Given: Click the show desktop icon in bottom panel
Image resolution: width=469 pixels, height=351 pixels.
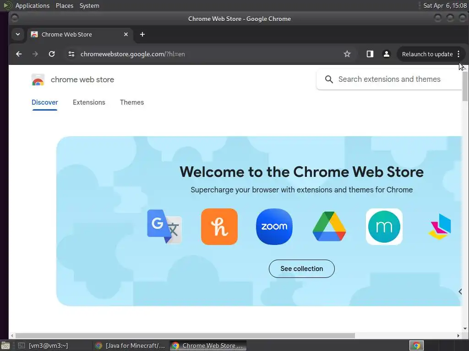Looking at the screenshot, I should pyautogui.click(x=5, y=346).
